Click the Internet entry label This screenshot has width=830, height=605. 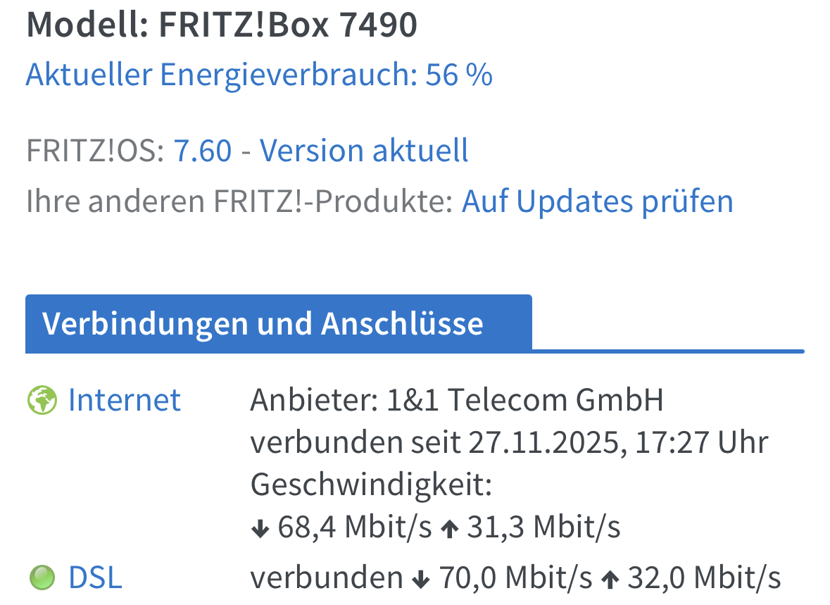[124, 399]
